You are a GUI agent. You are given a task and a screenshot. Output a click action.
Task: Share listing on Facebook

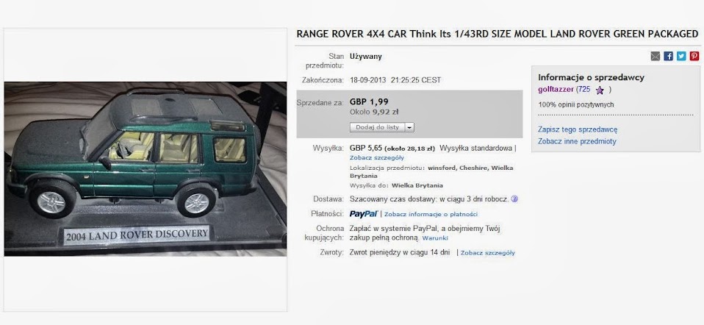tap(669, 56)
